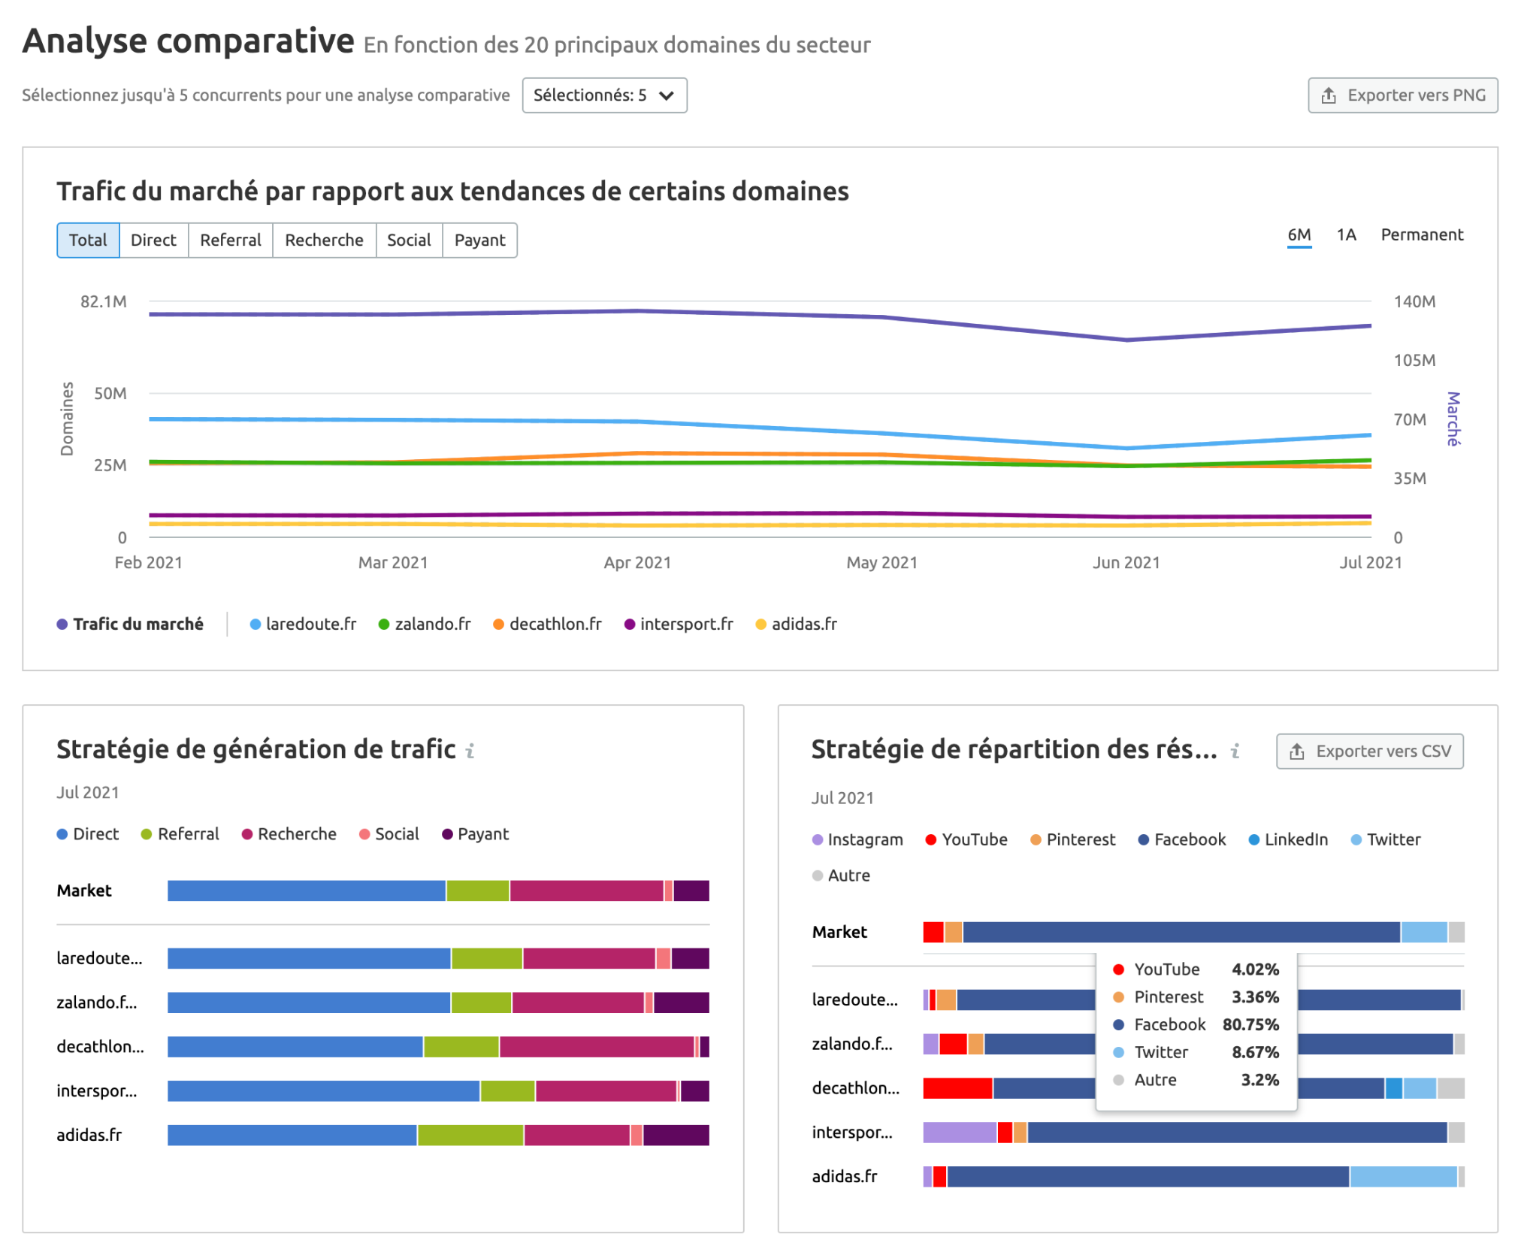Viewport: 1518px width, 1243px height.
Task: Click upload icon in Exporter vers PNG
Action: [x=1328, y=95]
